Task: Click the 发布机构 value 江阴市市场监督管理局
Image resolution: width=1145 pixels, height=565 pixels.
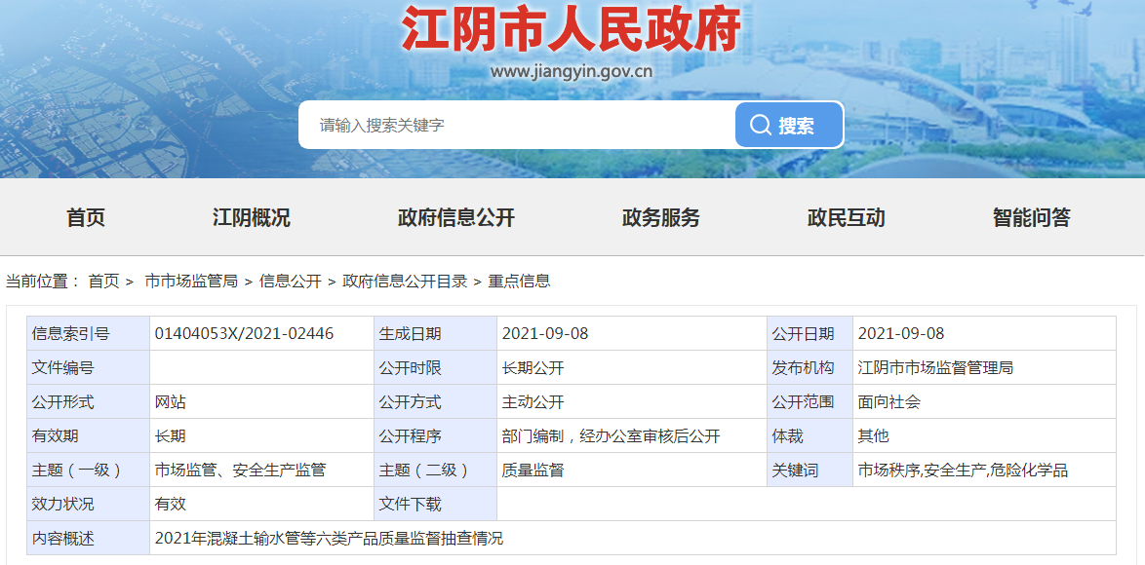Action: (x=935, y=368)
